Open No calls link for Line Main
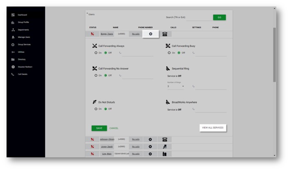The width and height of the screenshot is (289, 170). pos(136,154)
